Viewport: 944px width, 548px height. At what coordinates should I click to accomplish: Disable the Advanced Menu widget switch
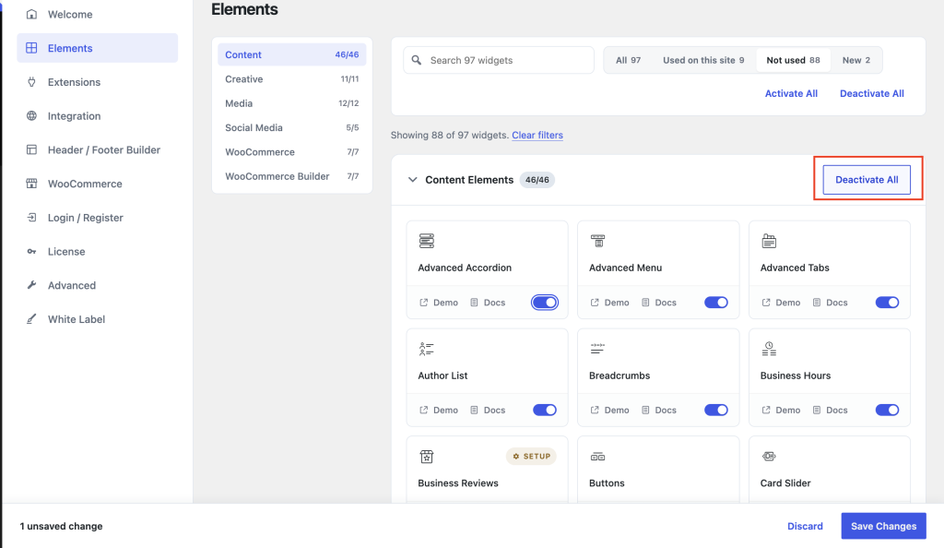pyautogui.click(x=716, y=303)
